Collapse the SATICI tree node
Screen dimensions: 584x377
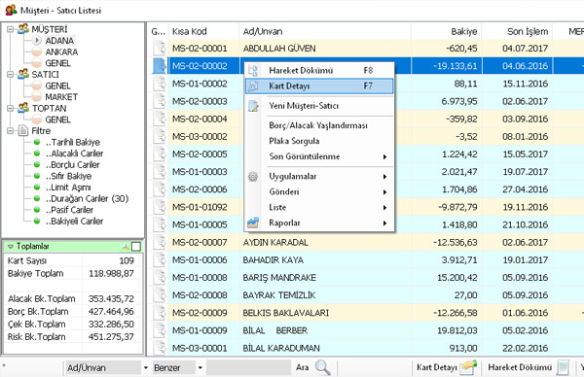11,75
